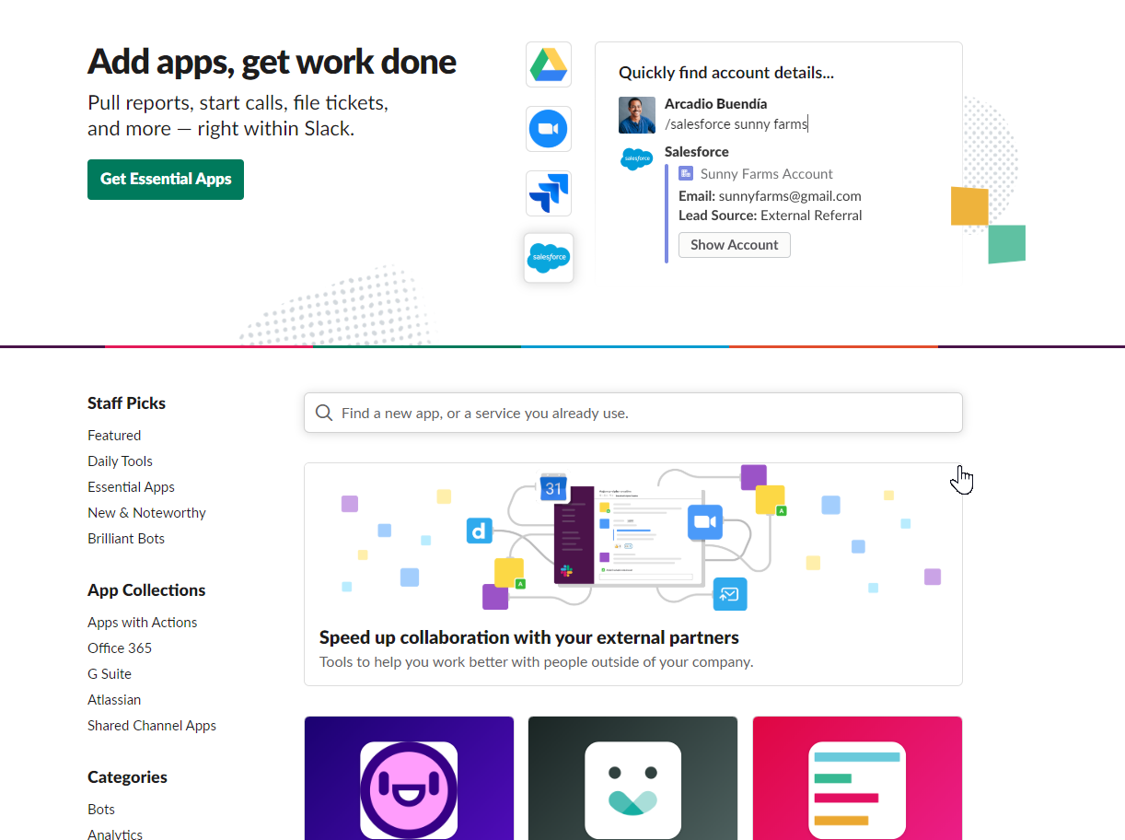Click the Salesforce cloud logo in the message preview
Screen dimensions: 1125x840
[x=636, y=159]
